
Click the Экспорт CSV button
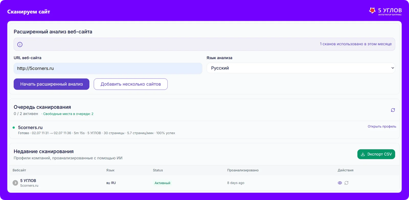(x=376, y=154)
